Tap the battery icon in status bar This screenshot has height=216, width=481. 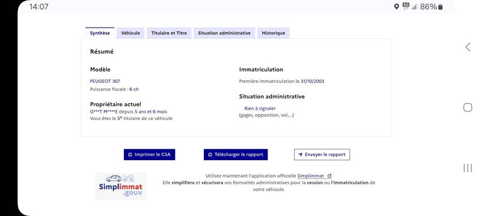tap(440, 7)
